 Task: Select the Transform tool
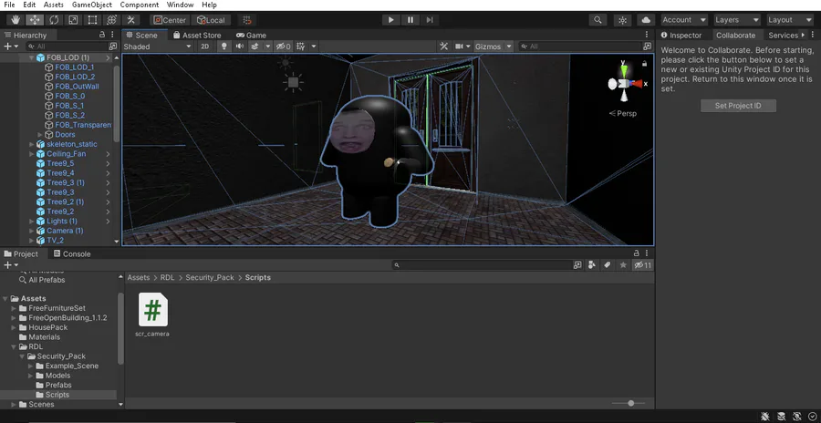pyautogui.click(x=111, y=20)
